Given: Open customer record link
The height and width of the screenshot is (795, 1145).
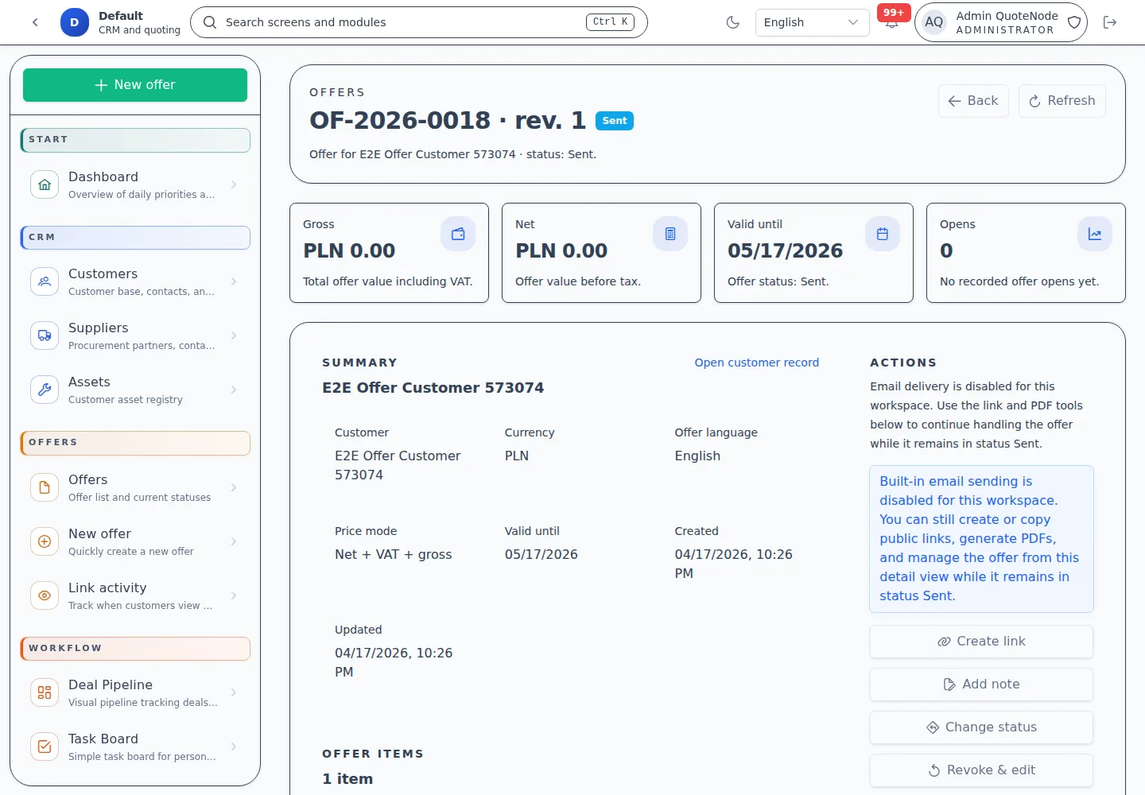Looking at the screenshot, I should tap(756, 363).
